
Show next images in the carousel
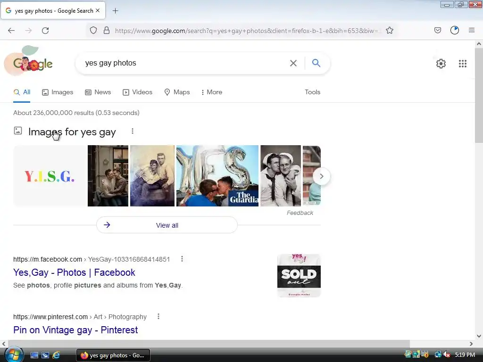tap(321, 176)
